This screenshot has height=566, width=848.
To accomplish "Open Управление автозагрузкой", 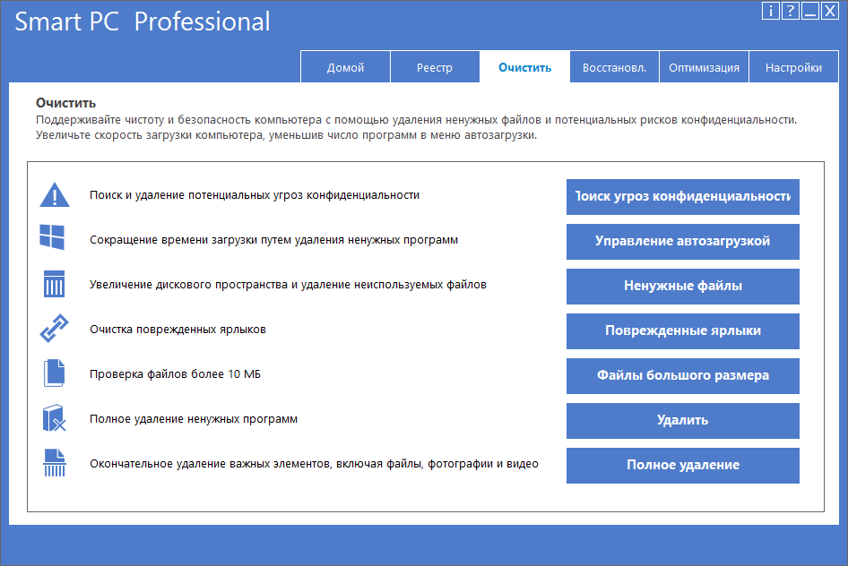I will click(x=683, y=242).
